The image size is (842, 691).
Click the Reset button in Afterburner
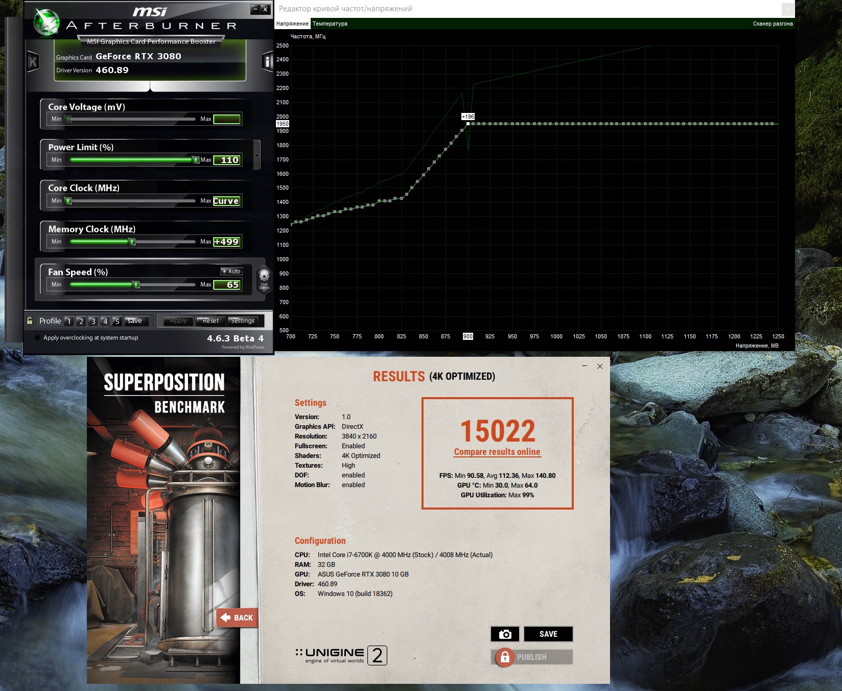click(x=211, y=321)
